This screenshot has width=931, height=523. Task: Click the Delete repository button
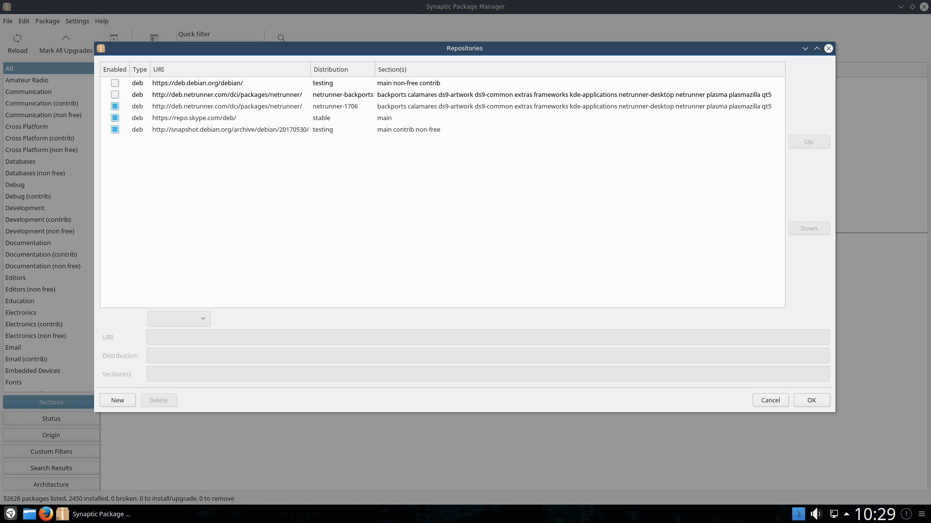[159, 400]
